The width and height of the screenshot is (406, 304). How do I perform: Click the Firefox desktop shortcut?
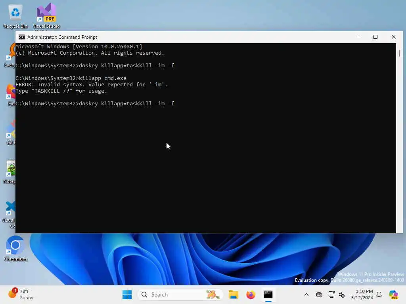11,95
